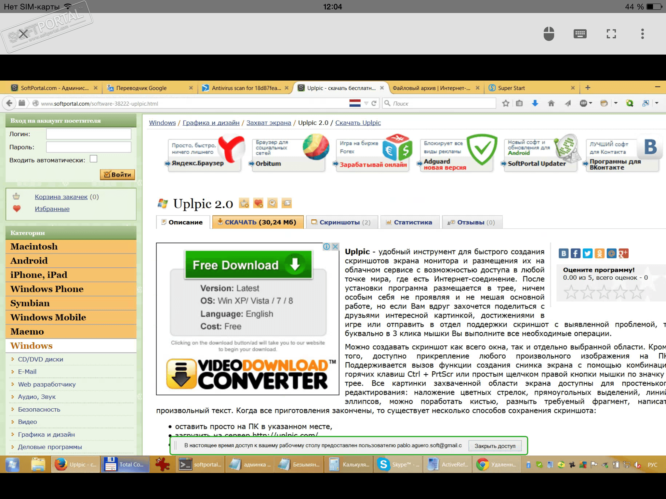Open the Корзина закачек link

pyautogui.click(x=61, y=197)
